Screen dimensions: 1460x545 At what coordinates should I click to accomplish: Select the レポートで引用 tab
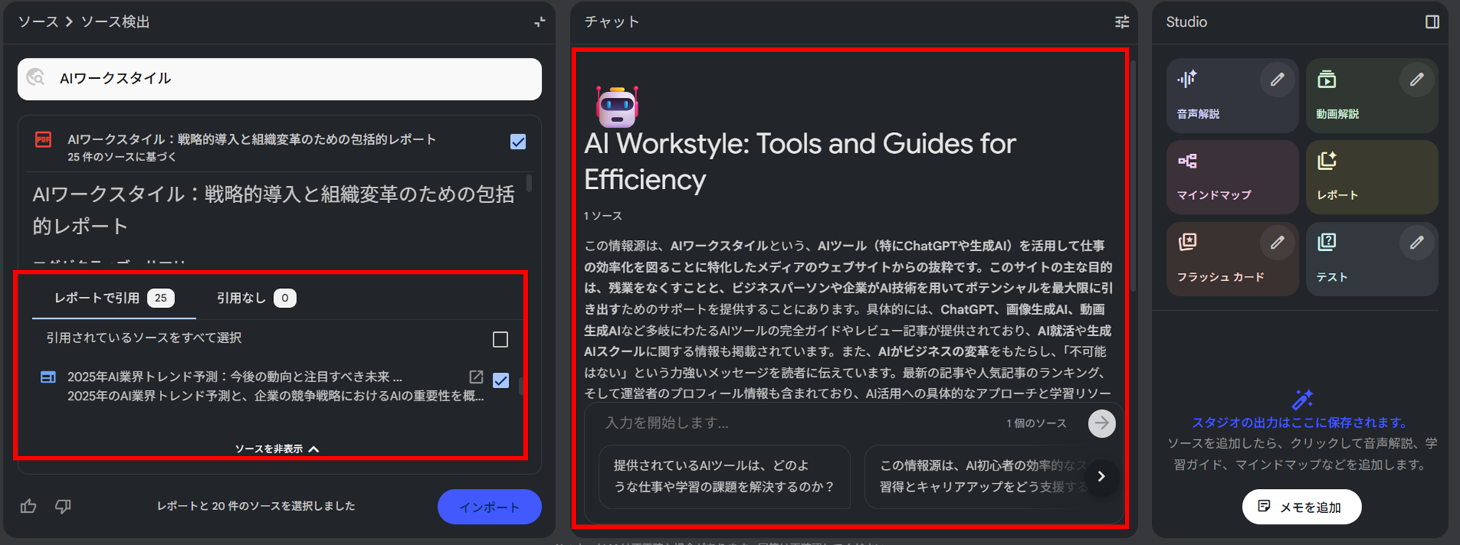click(x=114, y=298)
